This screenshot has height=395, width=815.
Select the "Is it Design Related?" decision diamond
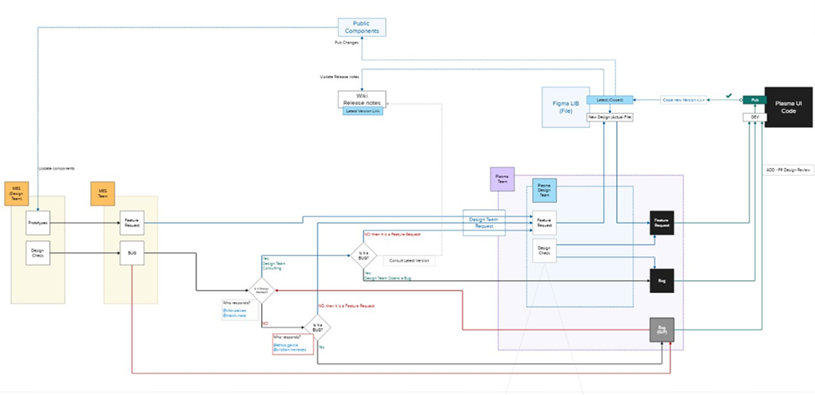click(x=261, y=289)
